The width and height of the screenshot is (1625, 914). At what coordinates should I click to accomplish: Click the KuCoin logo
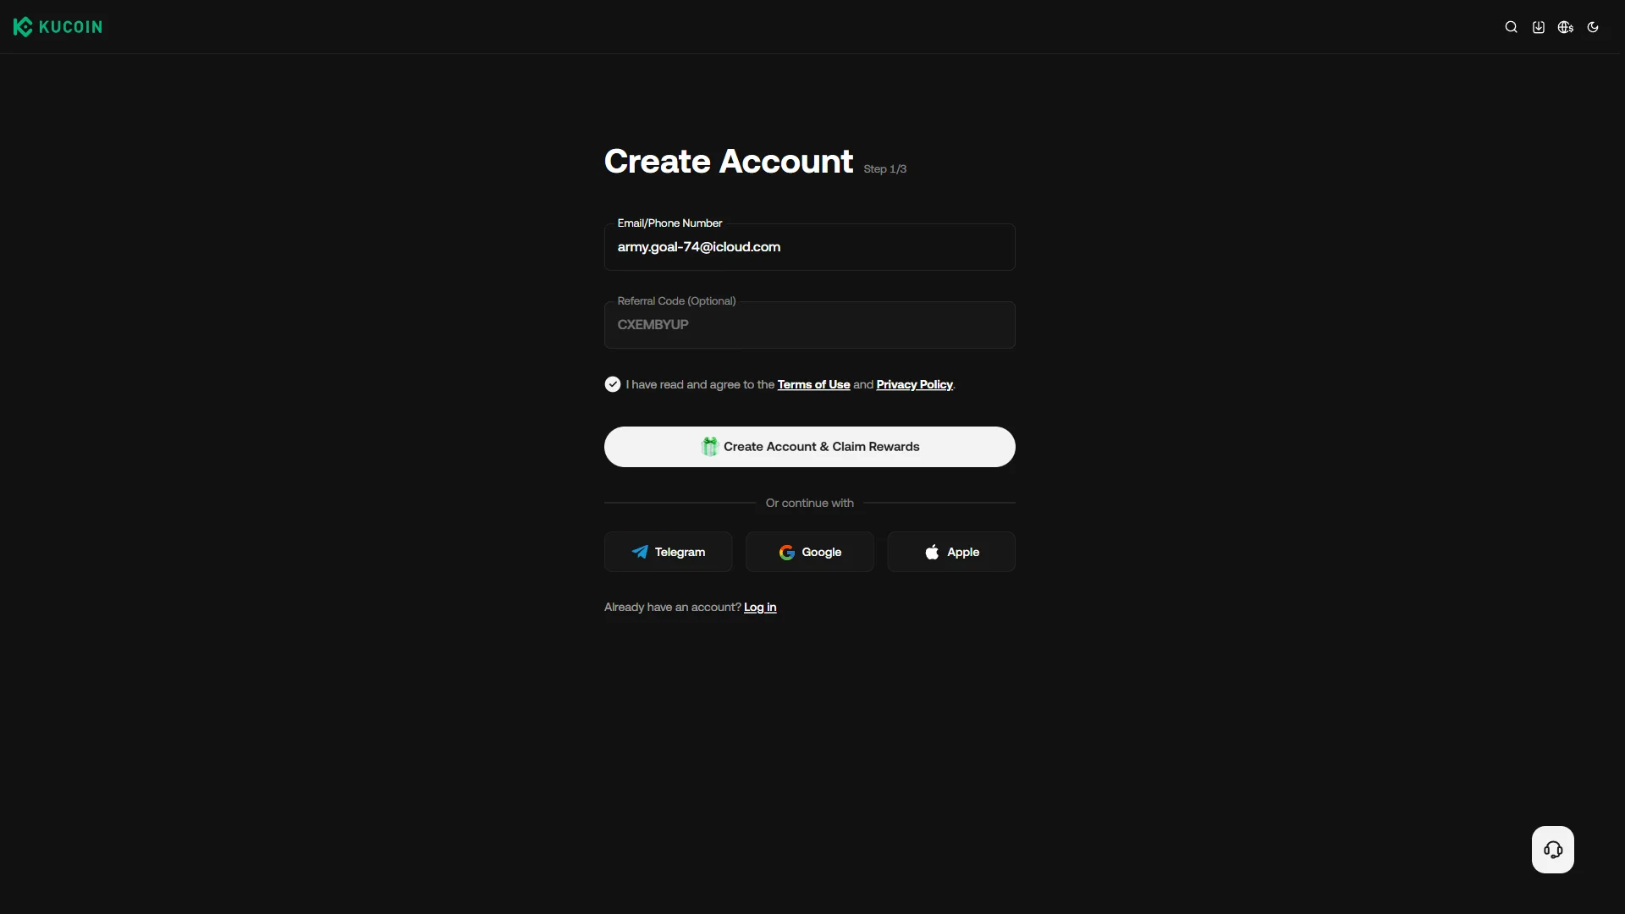(58, 27)
